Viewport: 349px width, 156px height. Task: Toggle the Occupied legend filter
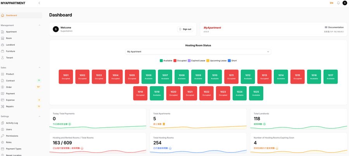(x=180, y=61)
